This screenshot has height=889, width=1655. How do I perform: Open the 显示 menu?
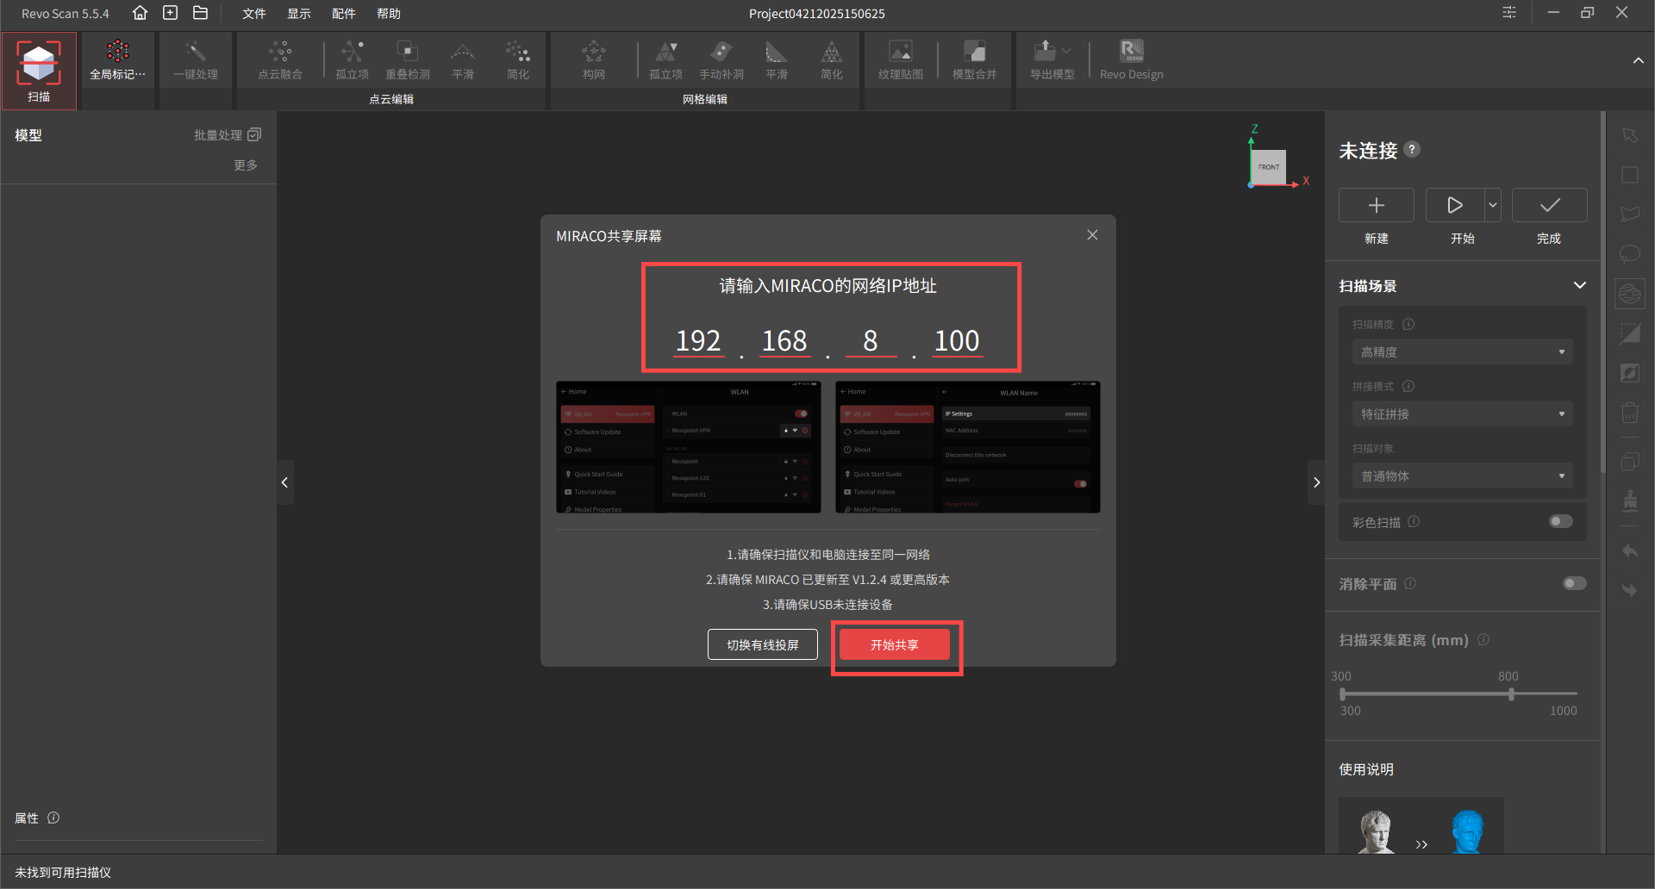pos(299,13)
